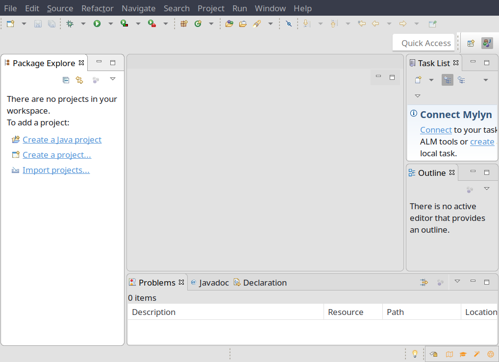Viewport: 499px width, 362px height.
Task: Open the Navigate menu
Action: click(x=138, y=8)
